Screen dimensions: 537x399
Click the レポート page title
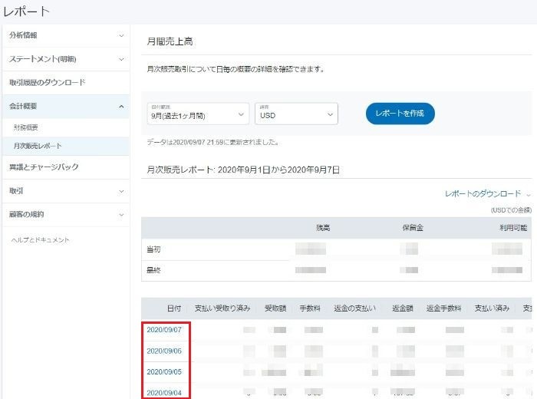pyautogui.click(x=26, y=12)
